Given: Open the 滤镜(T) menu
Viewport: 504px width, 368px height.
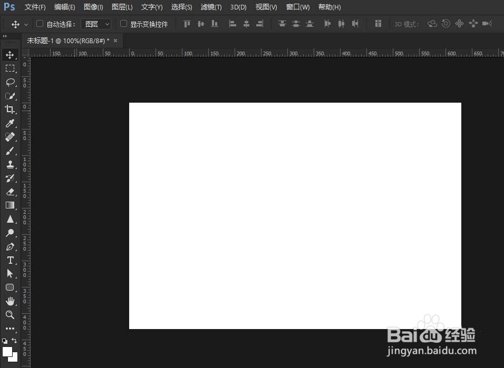Looking at the screenshot, I should click(x=211, y=7).
